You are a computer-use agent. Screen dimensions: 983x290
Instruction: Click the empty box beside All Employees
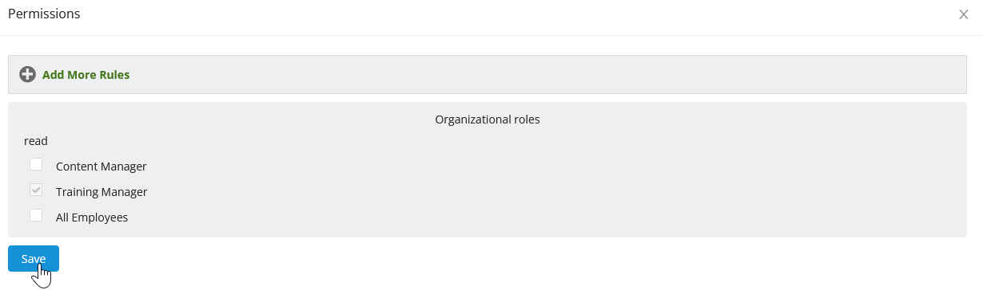click(x=36, y=215)
